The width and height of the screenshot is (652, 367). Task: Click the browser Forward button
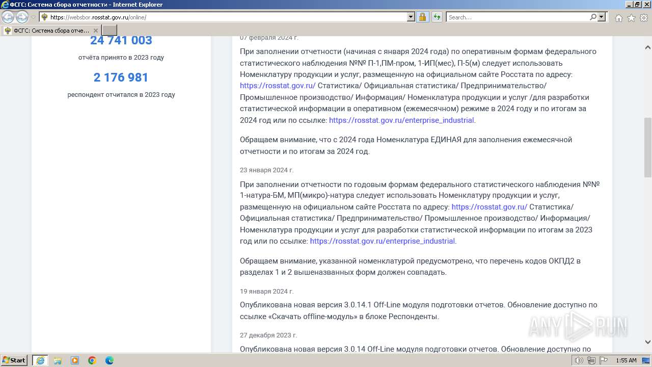pos(22,17)
